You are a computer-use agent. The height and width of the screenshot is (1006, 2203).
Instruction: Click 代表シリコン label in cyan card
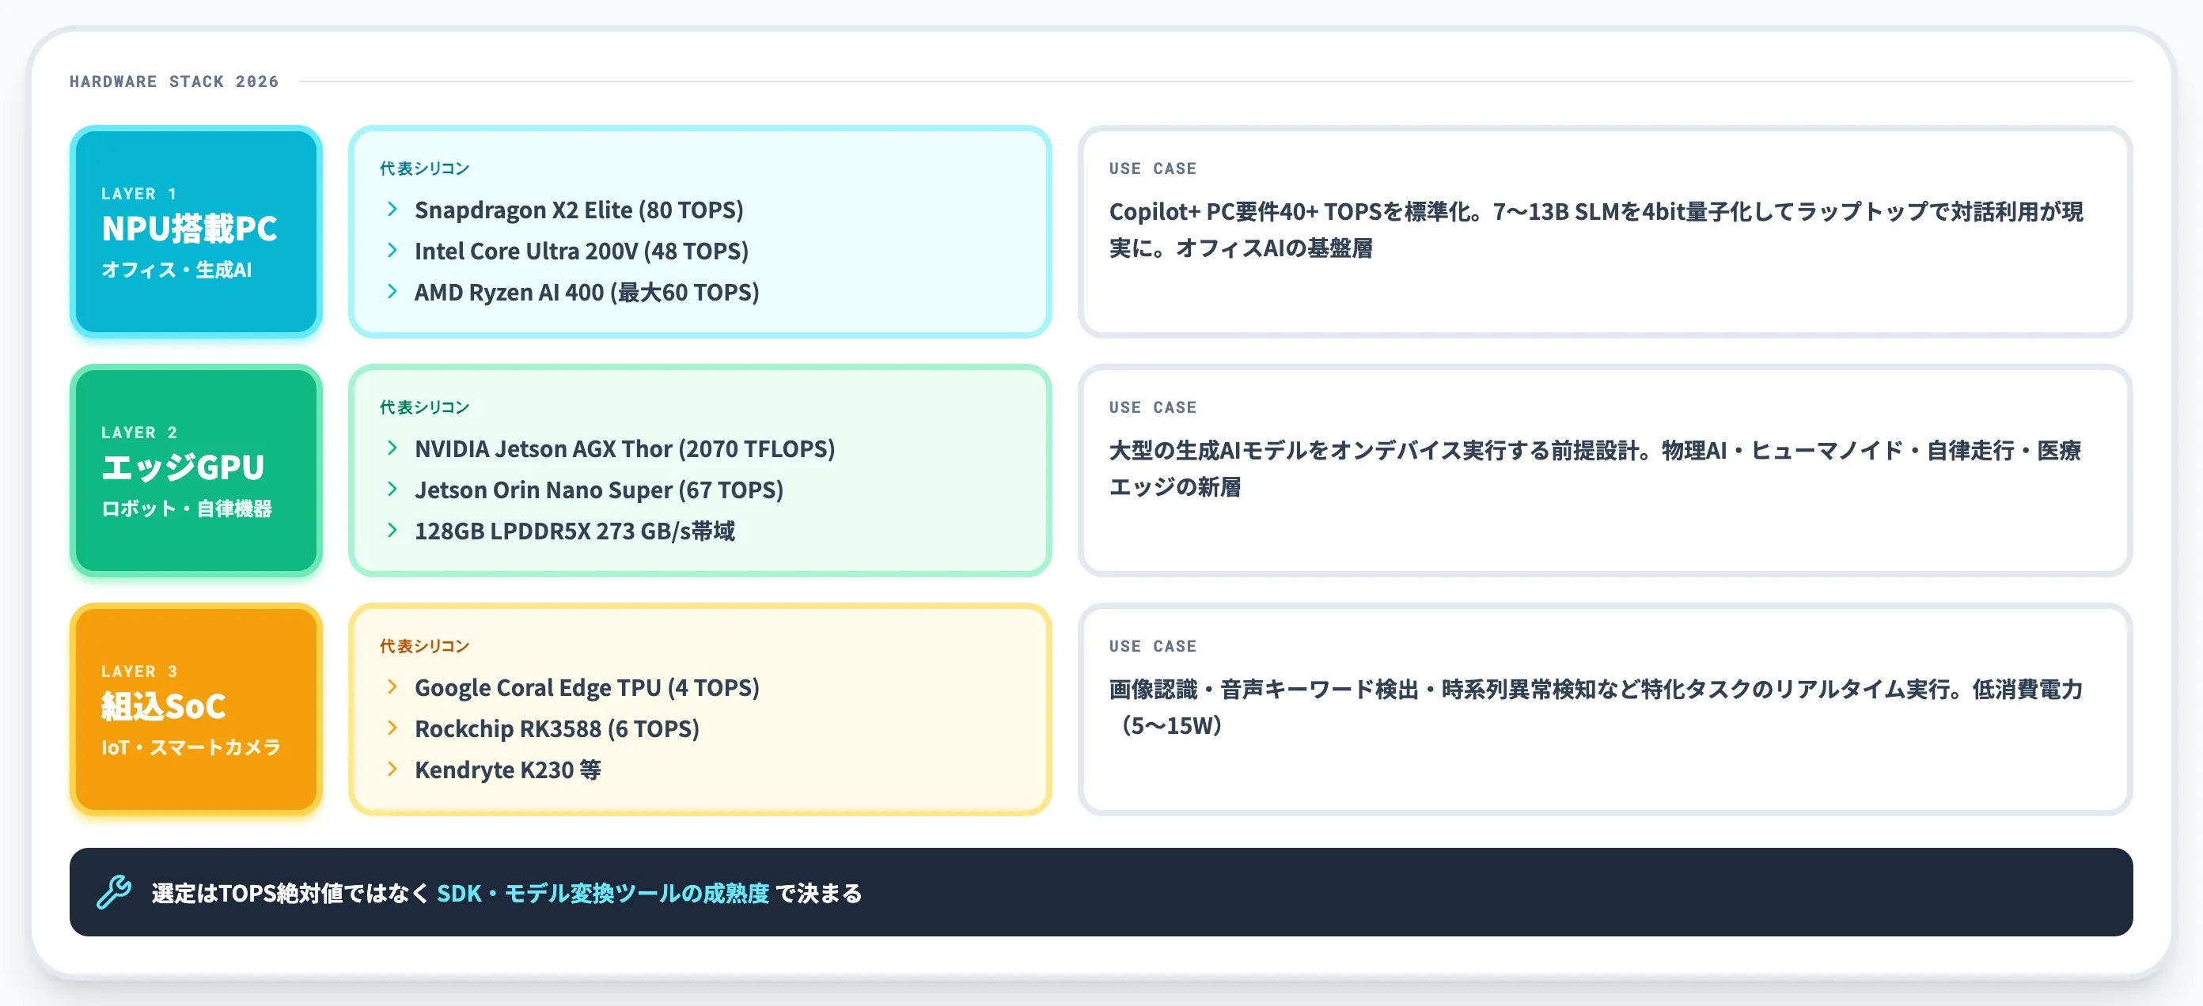coord(425,168)
